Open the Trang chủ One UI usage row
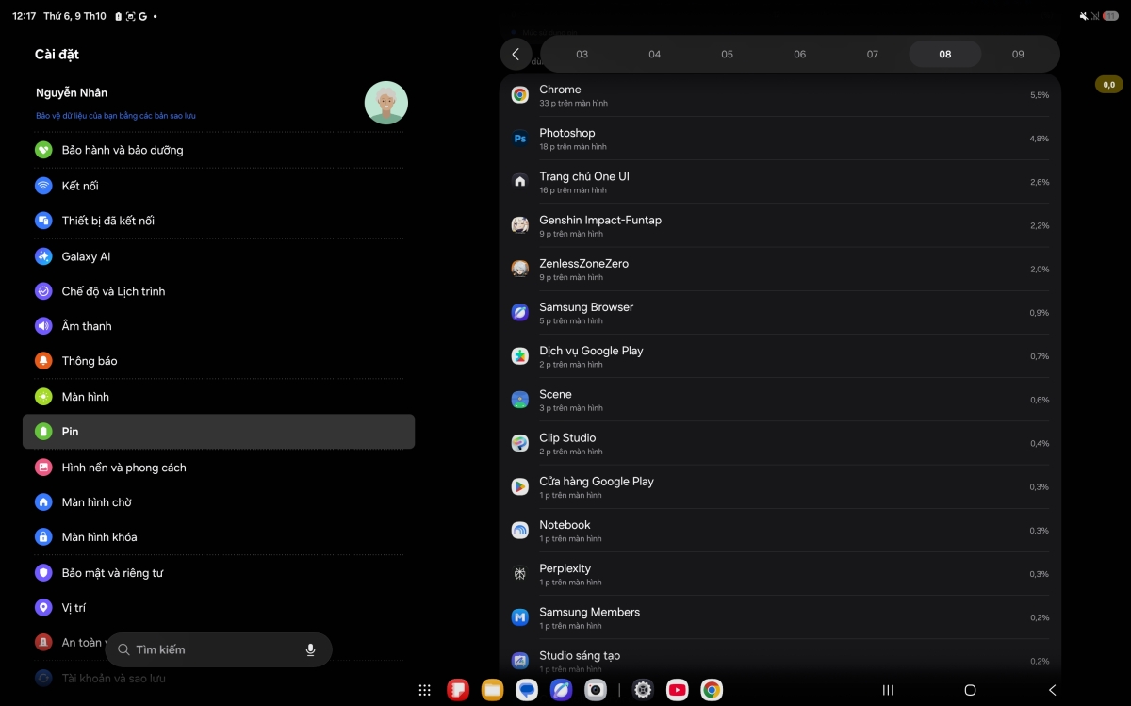Image resolution: width=1131 pixels, height=706 pixels. point(780,182)
